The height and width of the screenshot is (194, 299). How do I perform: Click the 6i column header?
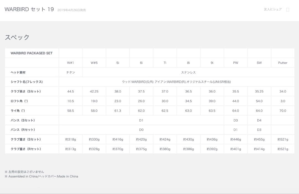pos(141,63)
